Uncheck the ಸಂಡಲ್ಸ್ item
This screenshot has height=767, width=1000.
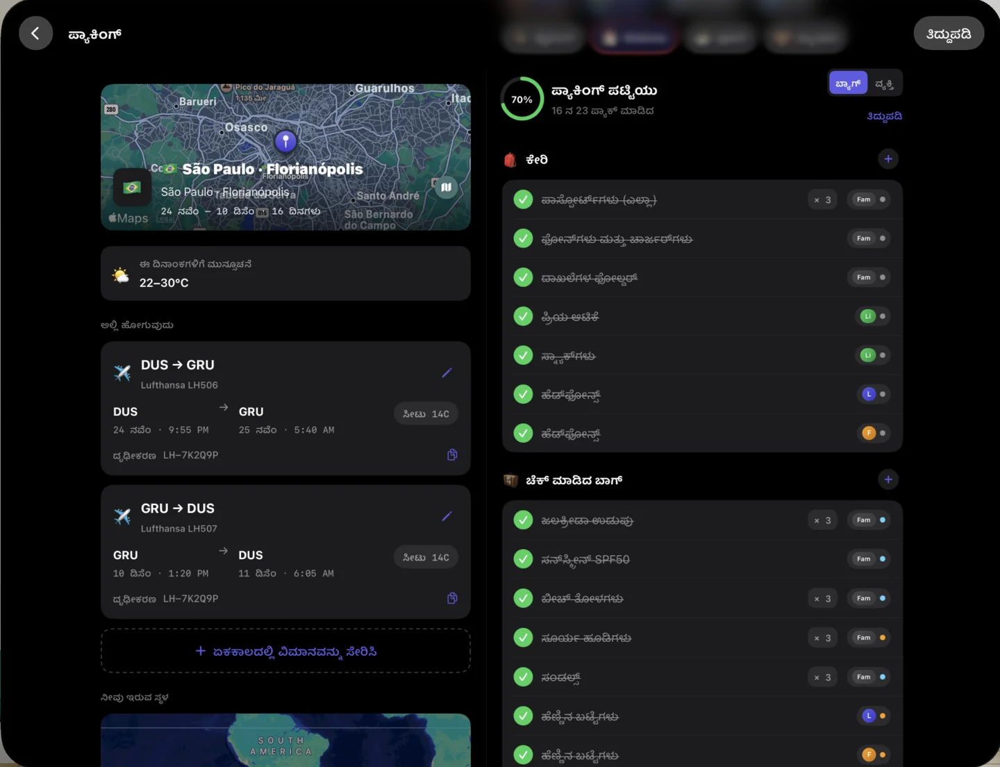(x=523, y=677)
